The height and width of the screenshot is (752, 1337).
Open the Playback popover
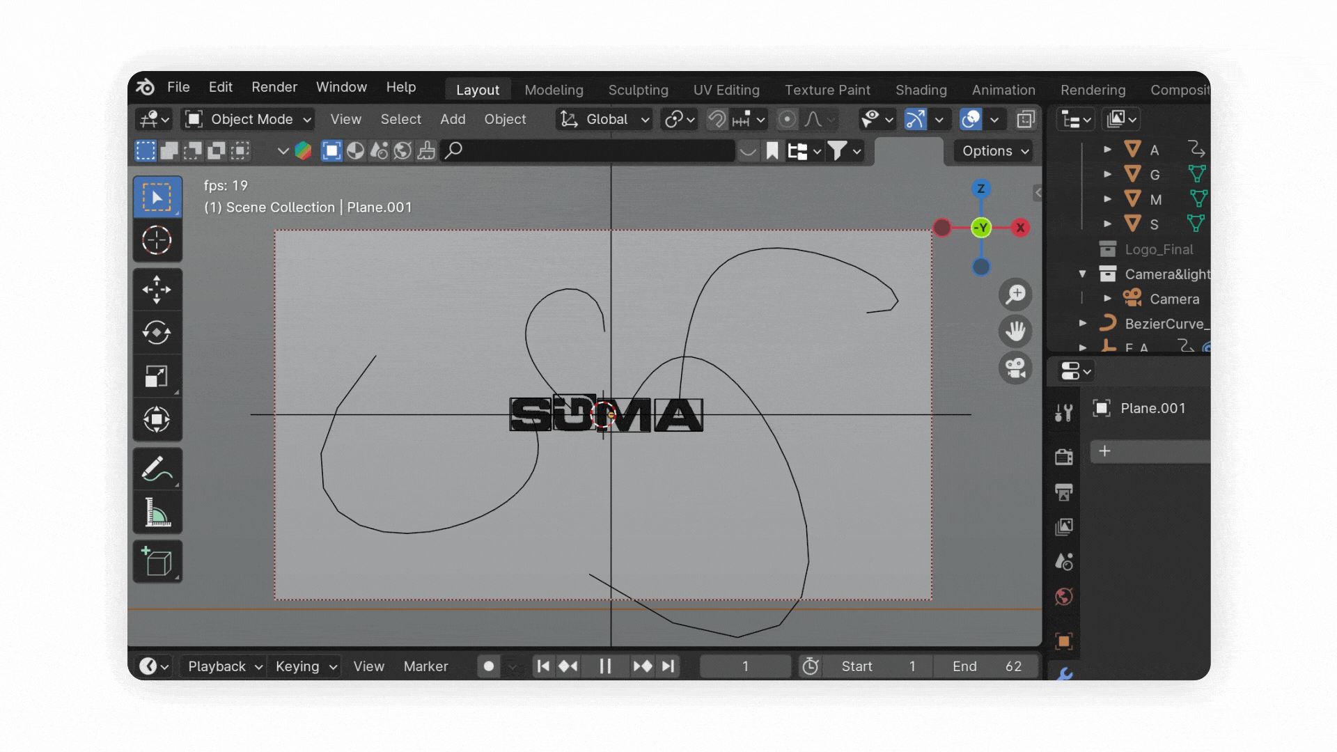224,666
